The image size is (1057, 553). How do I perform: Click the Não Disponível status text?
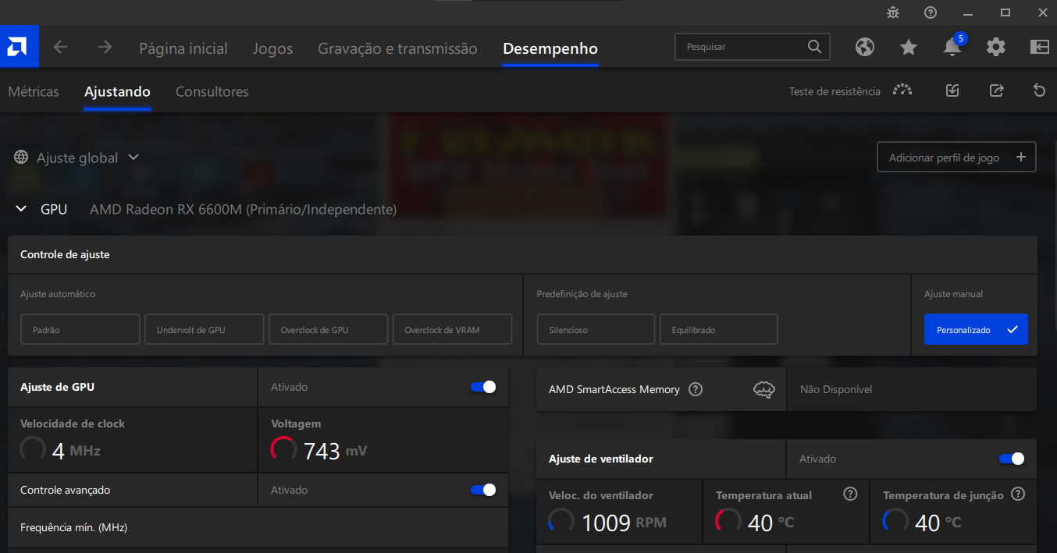[x=836, y=389]
